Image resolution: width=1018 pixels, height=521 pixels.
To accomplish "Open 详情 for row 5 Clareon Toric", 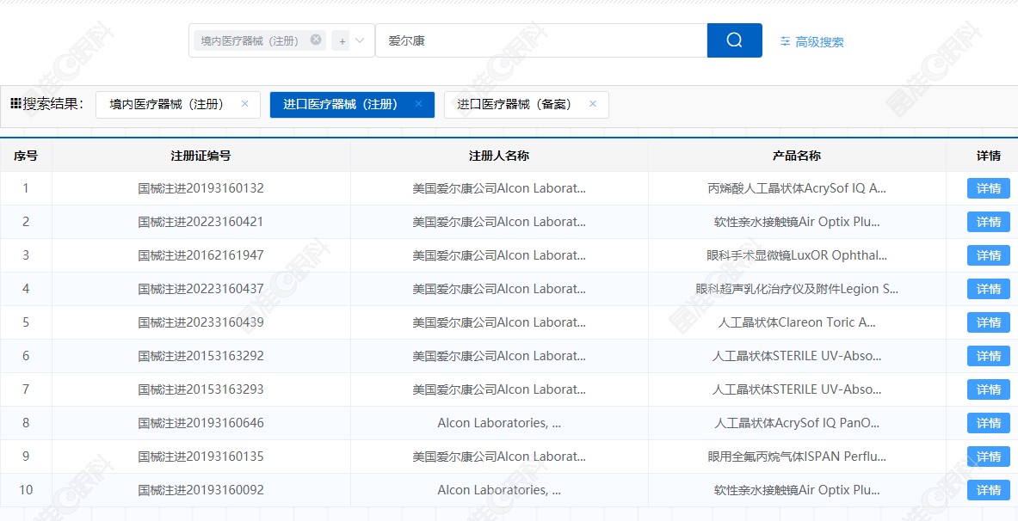I will click(x=988, y=322).
